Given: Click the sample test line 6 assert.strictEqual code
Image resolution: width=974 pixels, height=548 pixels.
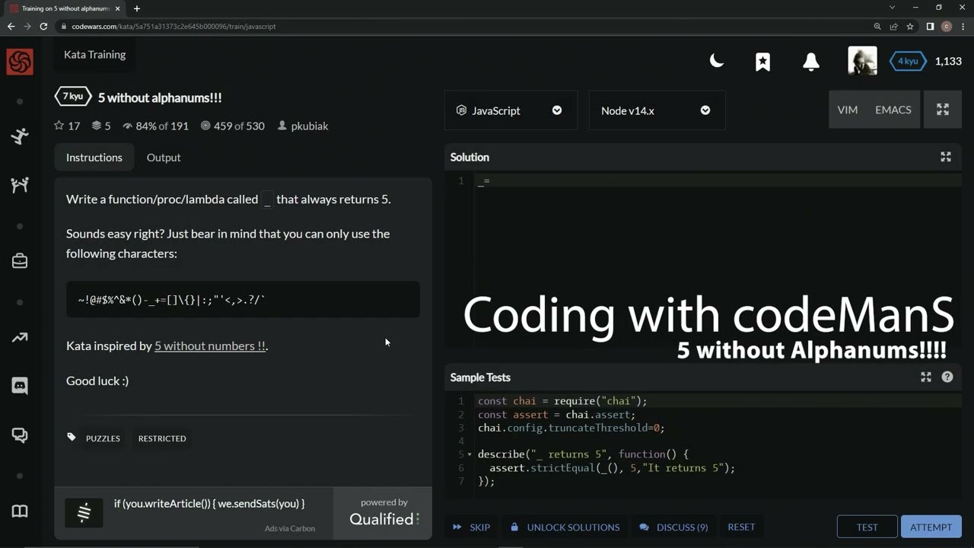Looking at the screenshot, I should (x=612, y=468).
